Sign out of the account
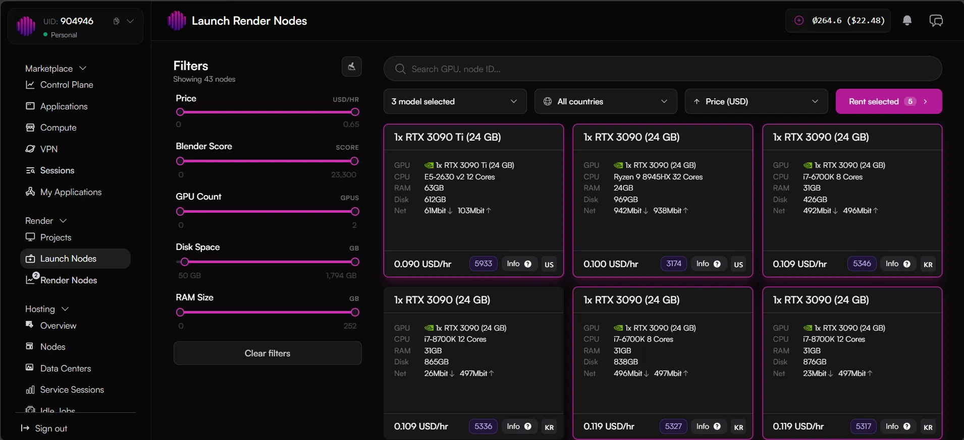This screenshot has height=440, width=964. (44, 428)
